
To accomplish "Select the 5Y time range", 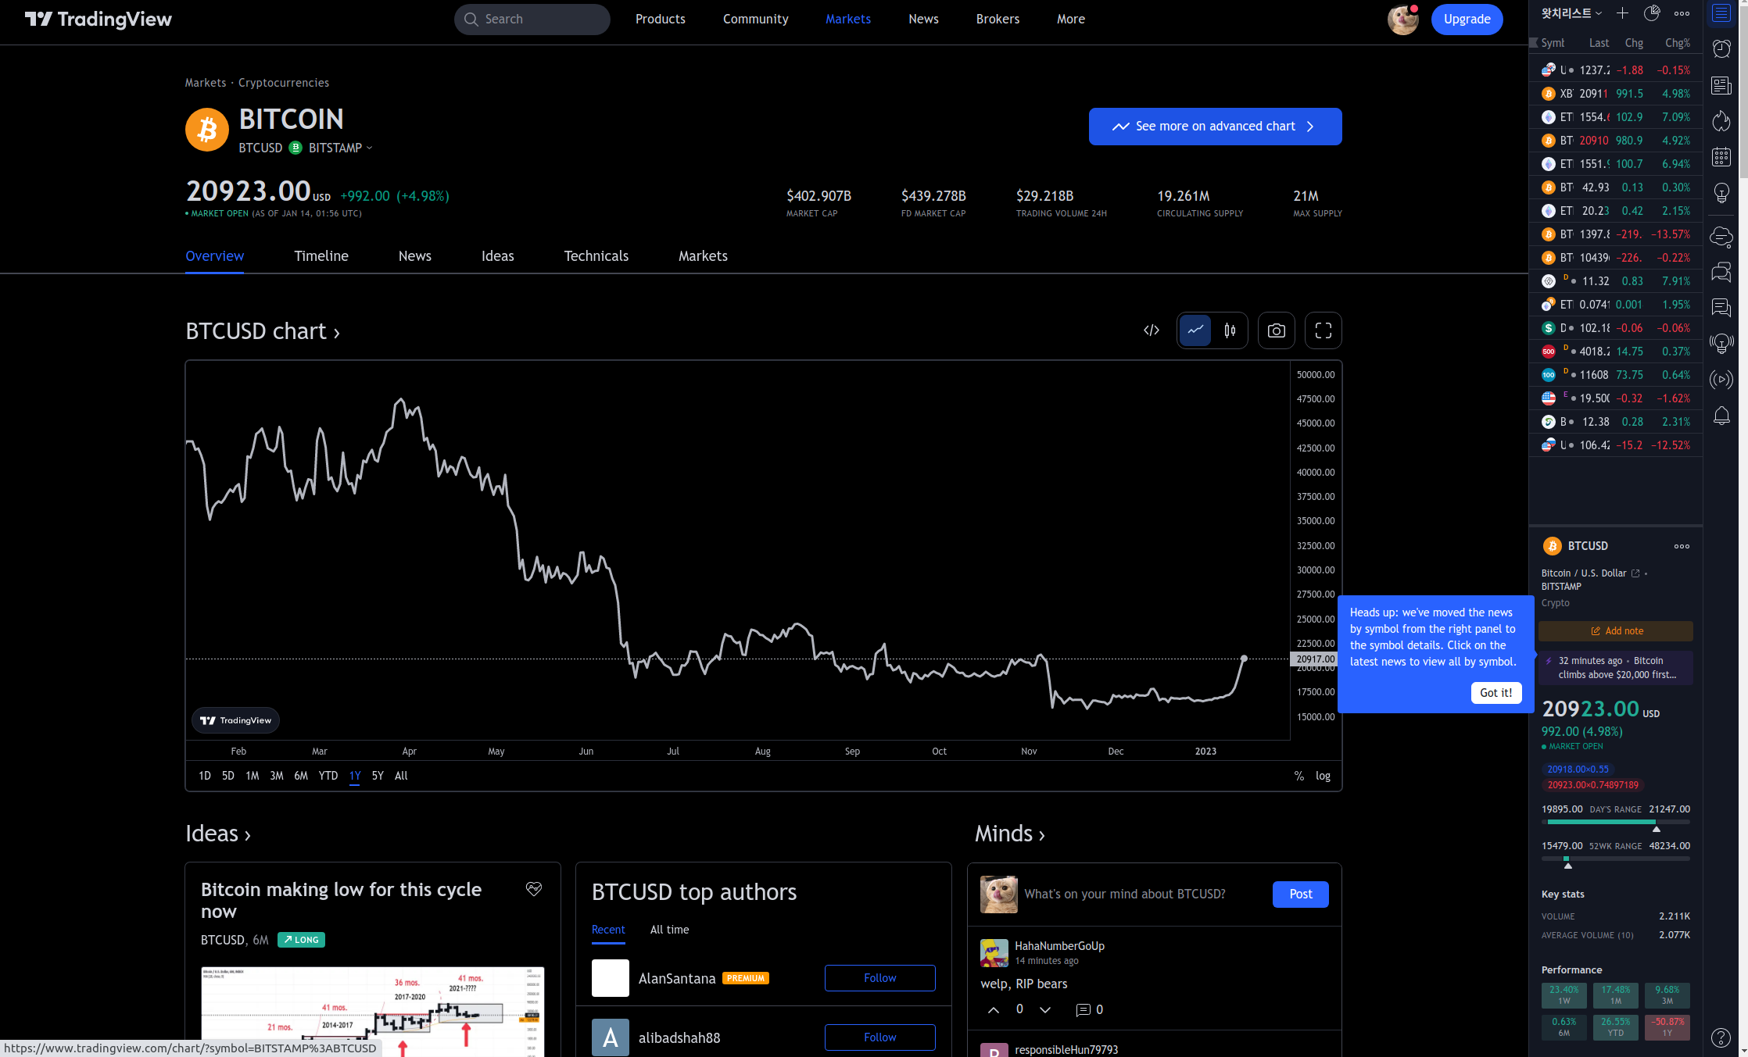I will 378,776.
